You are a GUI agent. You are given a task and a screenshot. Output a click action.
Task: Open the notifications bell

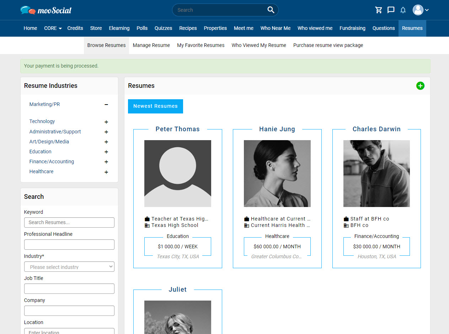[403, 10]
